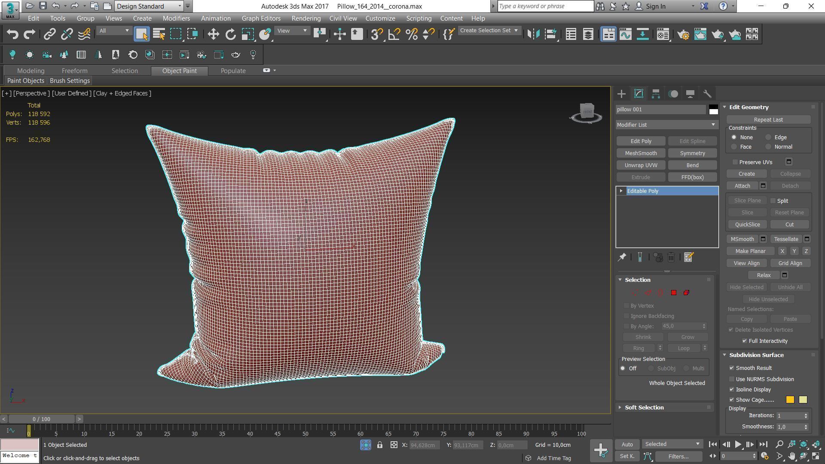Open Graph Editors menu
825x464 pixels.
(x=261, y=18)
